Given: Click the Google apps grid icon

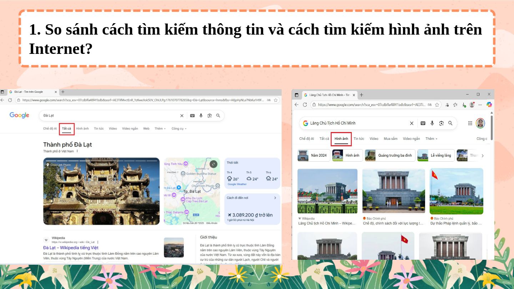Looking at the screenshot, I should pos(470,123).
